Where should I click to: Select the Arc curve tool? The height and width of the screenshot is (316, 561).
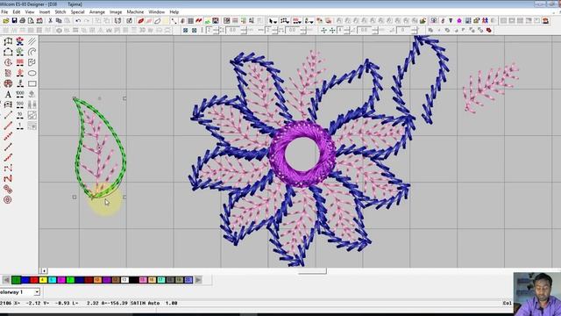pos(32,52)
